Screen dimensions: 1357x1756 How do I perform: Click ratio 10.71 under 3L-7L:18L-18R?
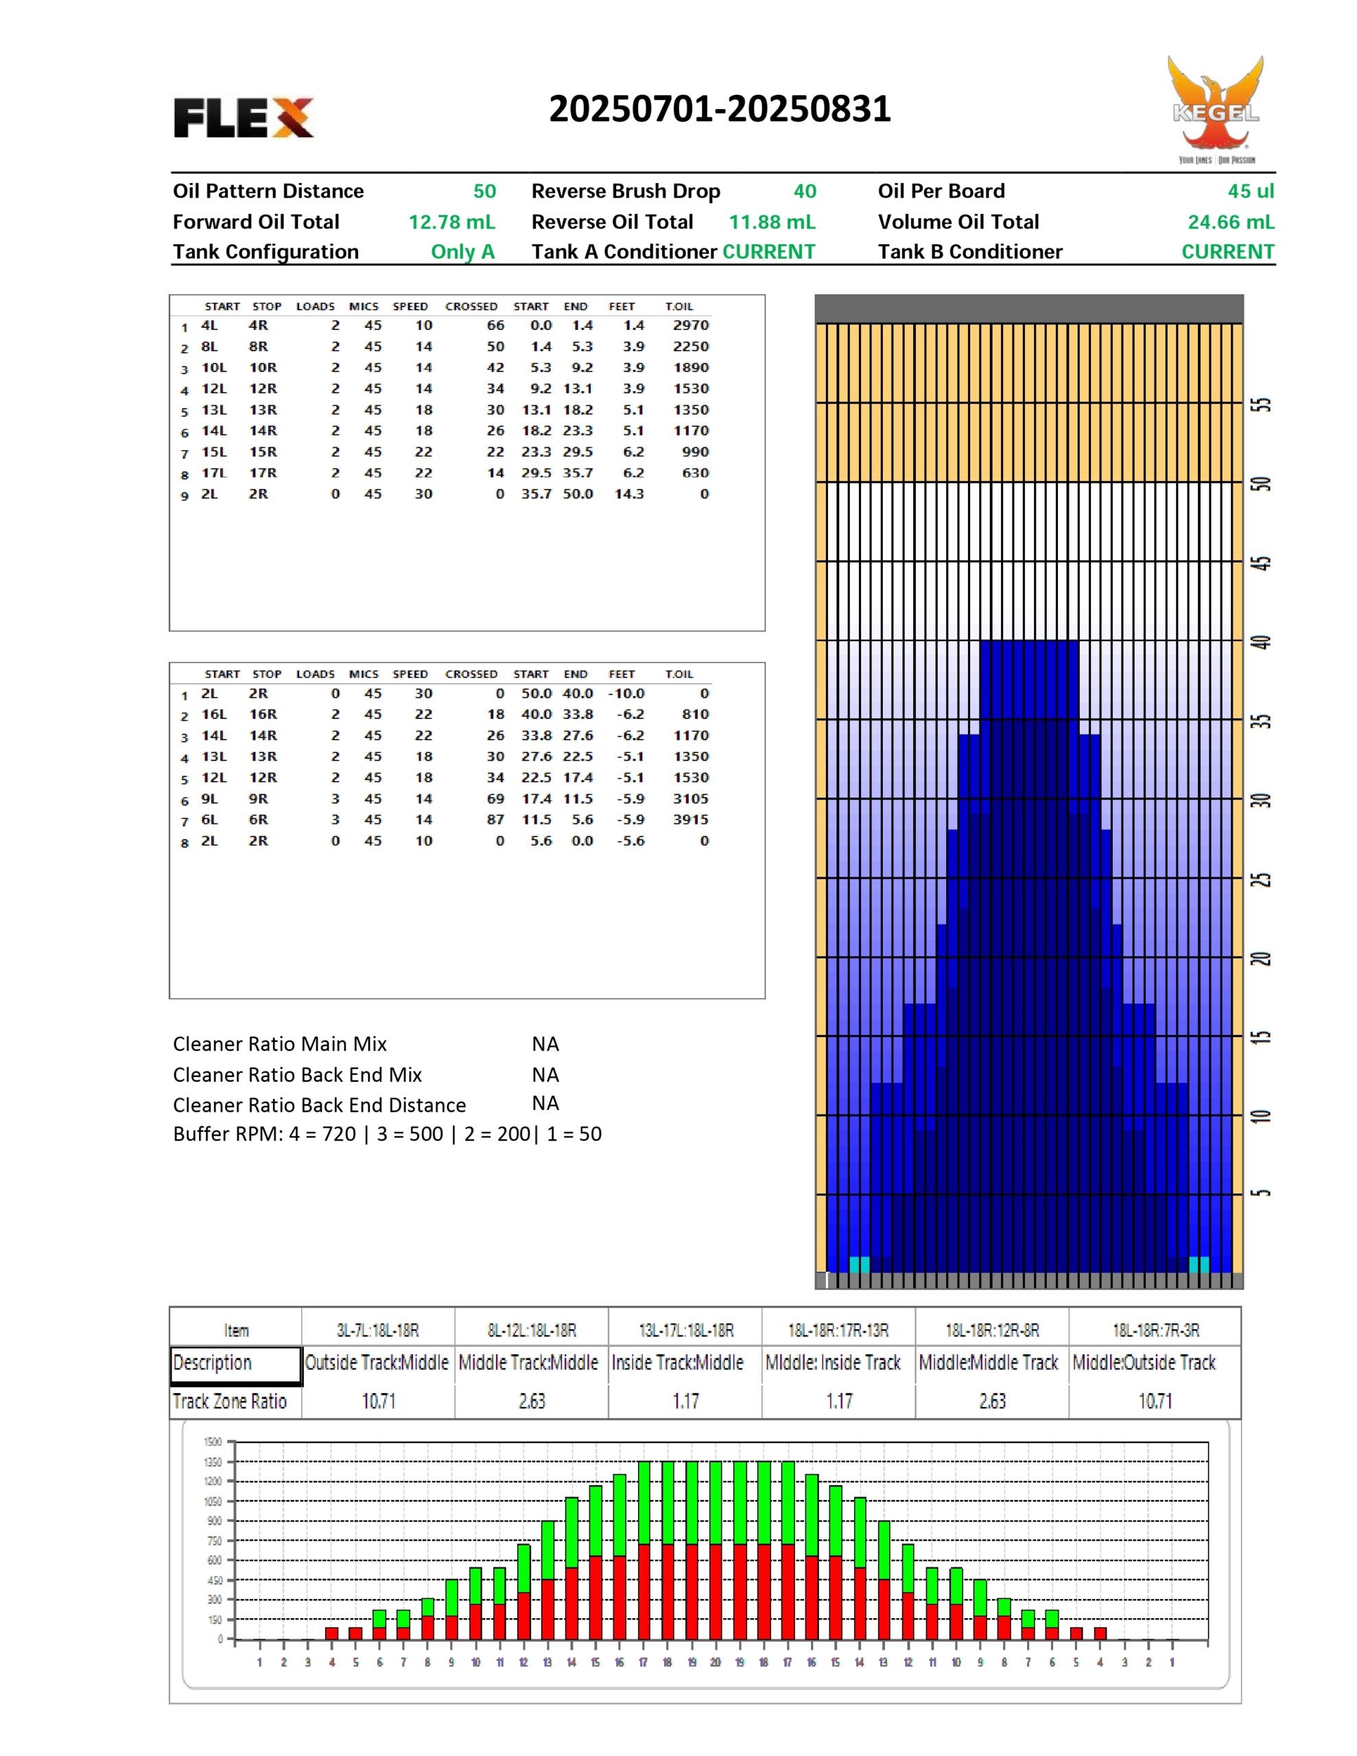[378, 1401]
